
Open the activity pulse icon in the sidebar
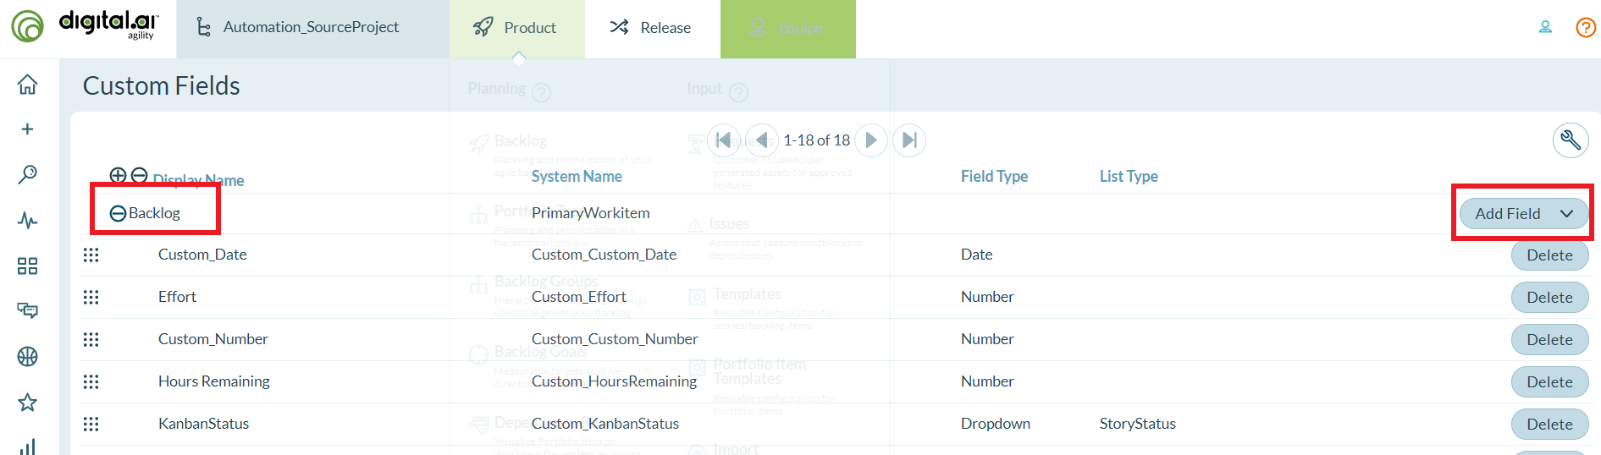(27, 221)
